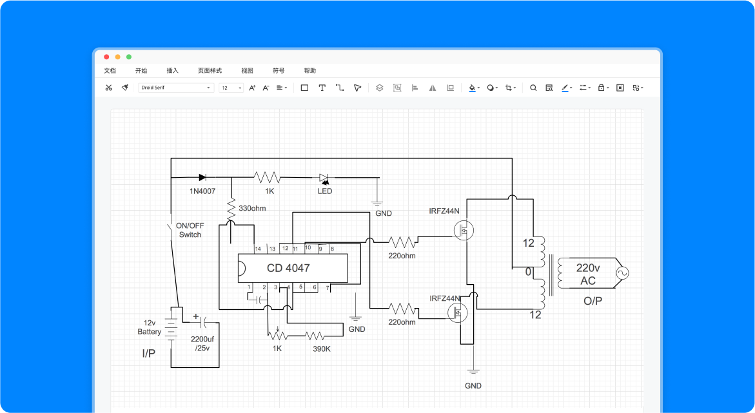Click the flip mirror icon

(x=433, y=88)
